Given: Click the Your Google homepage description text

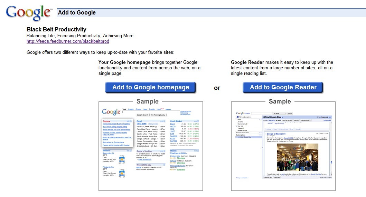Looking at the screenshot, I should 149,68.
